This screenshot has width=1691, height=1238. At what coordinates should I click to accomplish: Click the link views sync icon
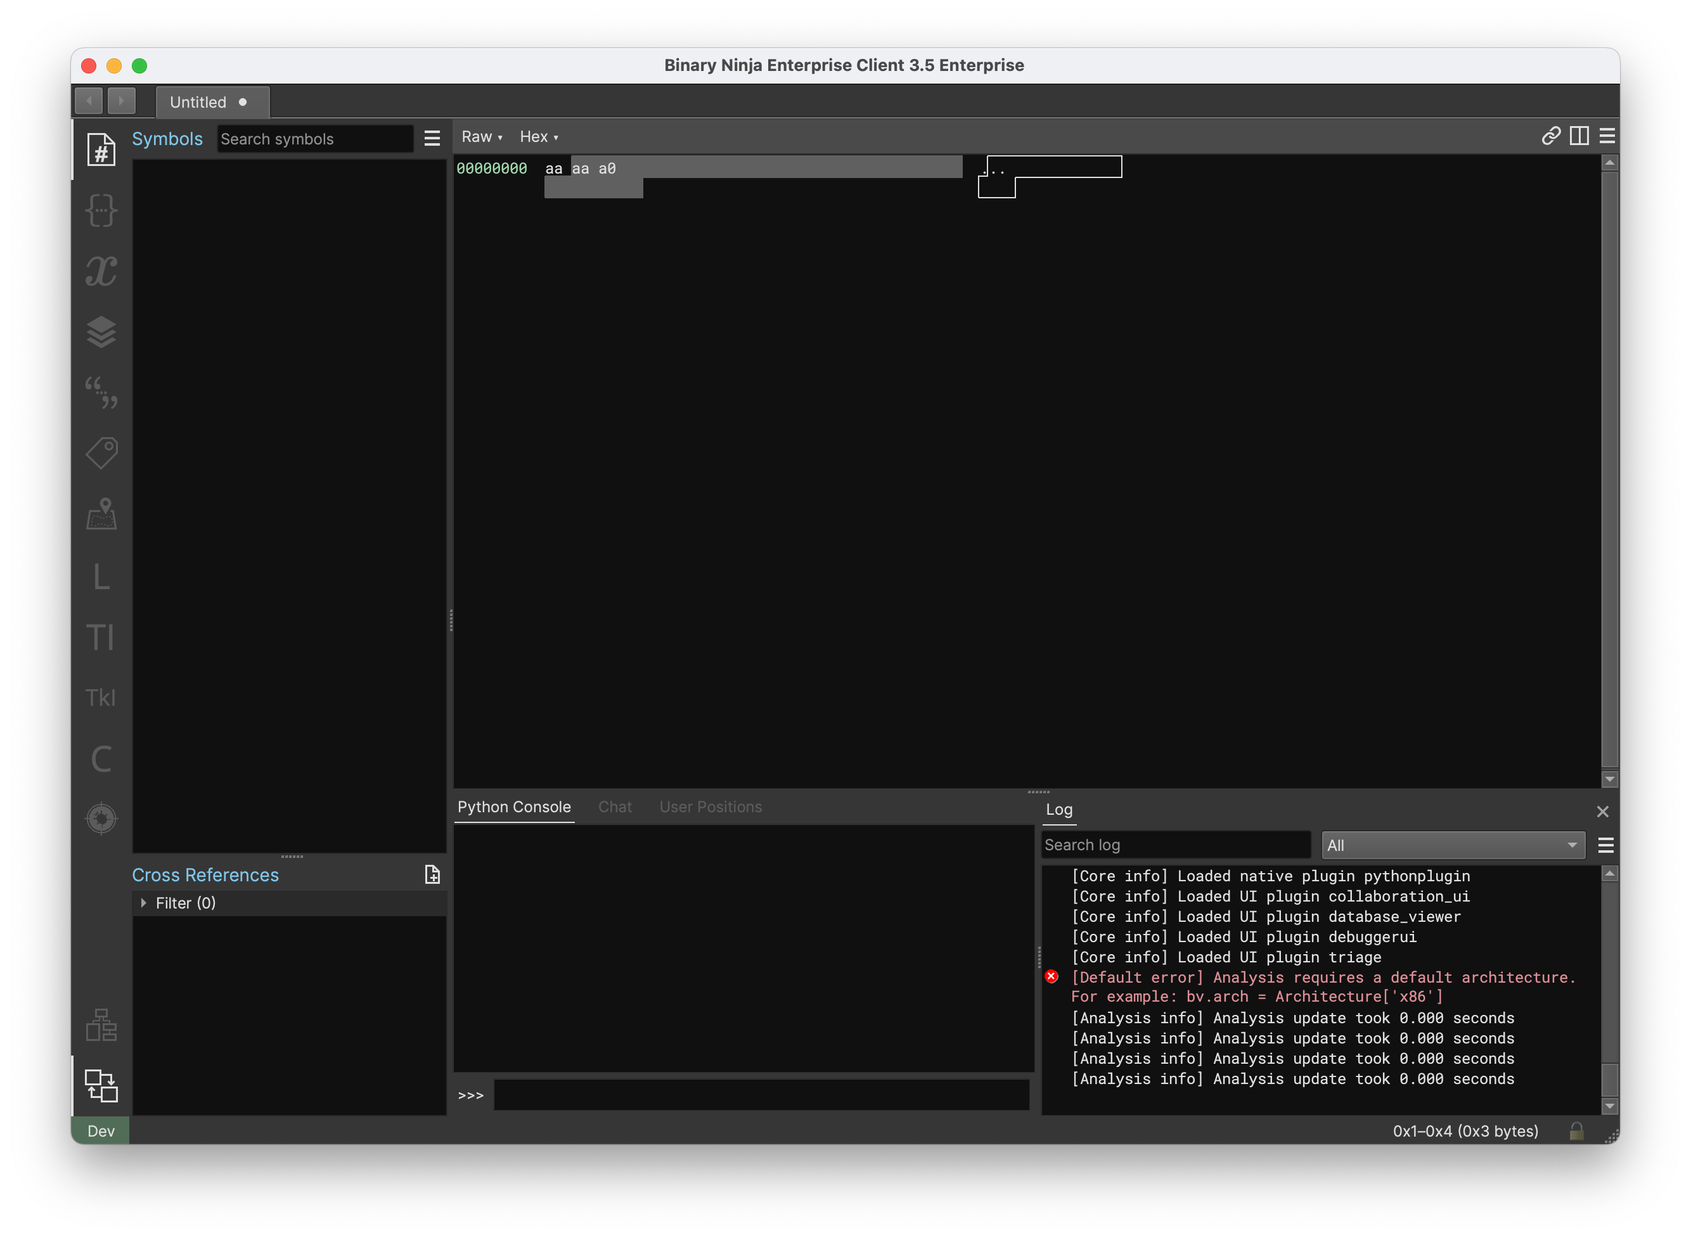[x=1550, y=136]
